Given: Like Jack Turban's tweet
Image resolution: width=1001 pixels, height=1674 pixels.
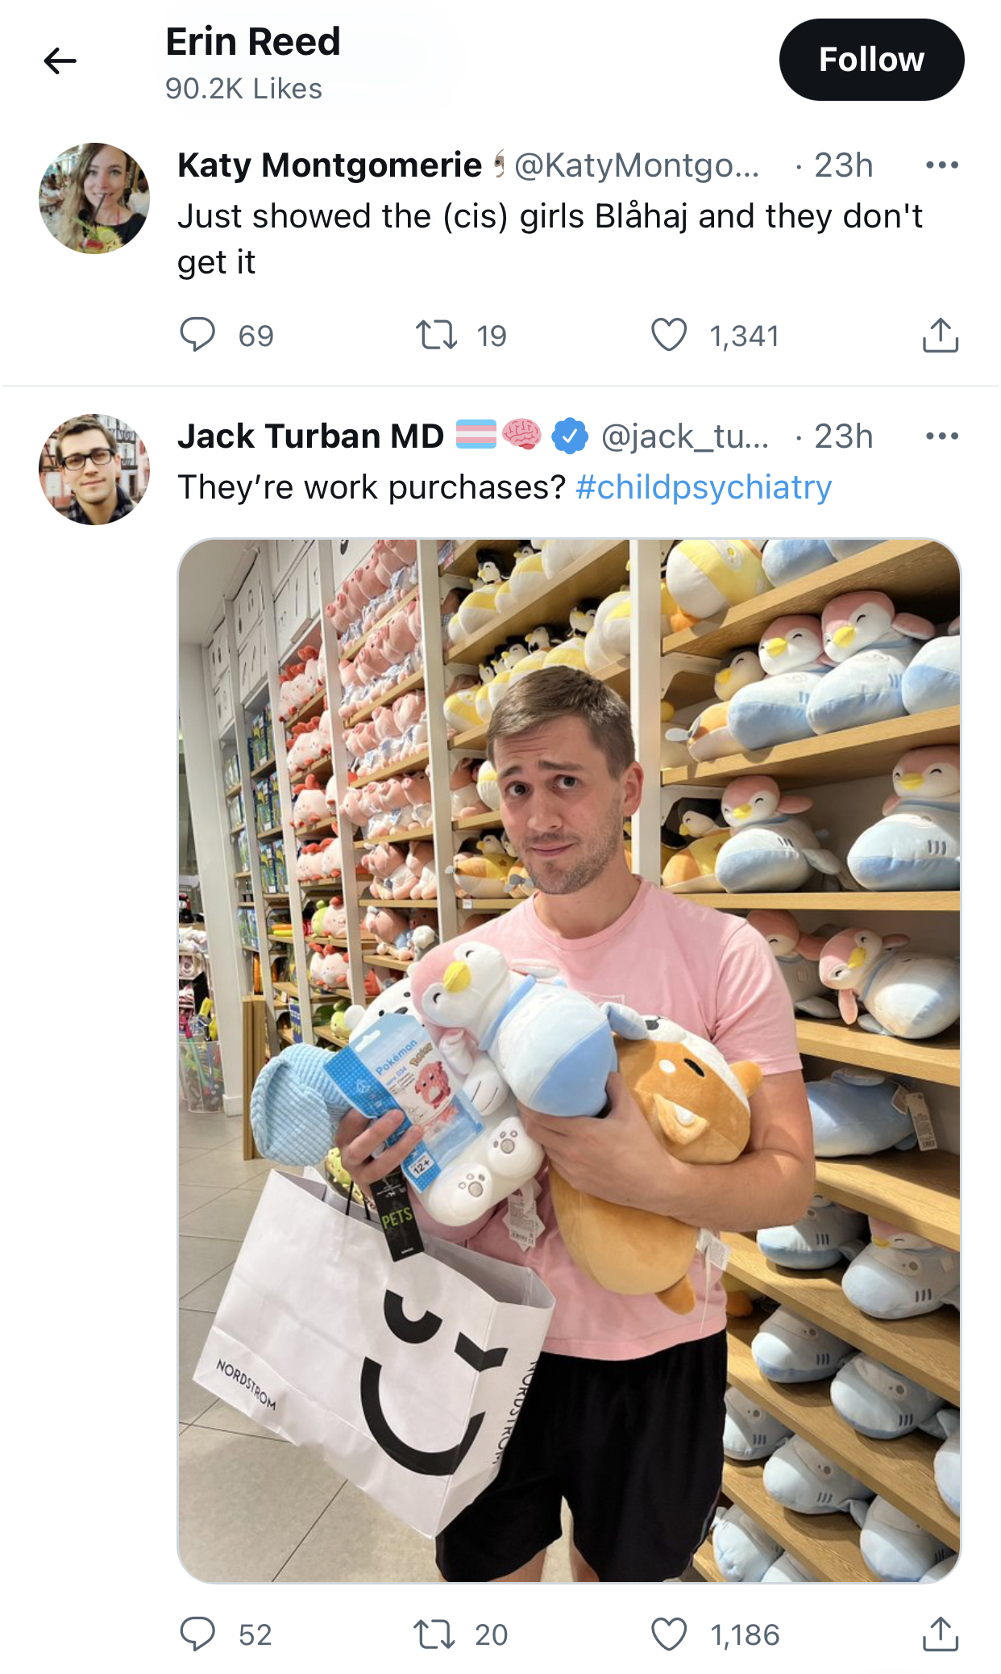Looking at the screenshot, I should [668, 1634].
